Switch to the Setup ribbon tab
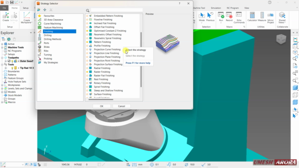 pos(26,8)
